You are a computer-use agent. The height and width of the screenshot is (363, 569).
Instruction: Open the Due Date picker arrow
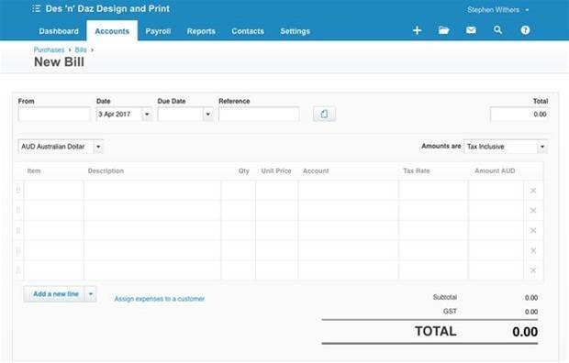(x=208, y=115)
